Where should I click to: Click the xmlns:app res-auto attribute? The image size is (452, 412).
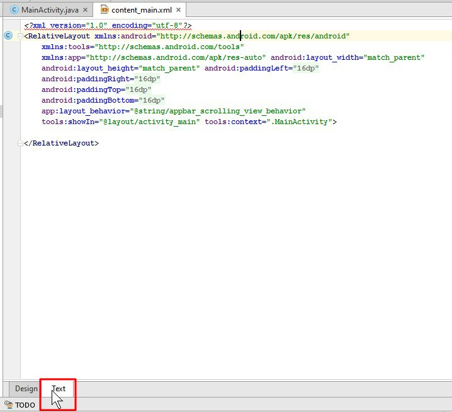click(x=154, y=57)
